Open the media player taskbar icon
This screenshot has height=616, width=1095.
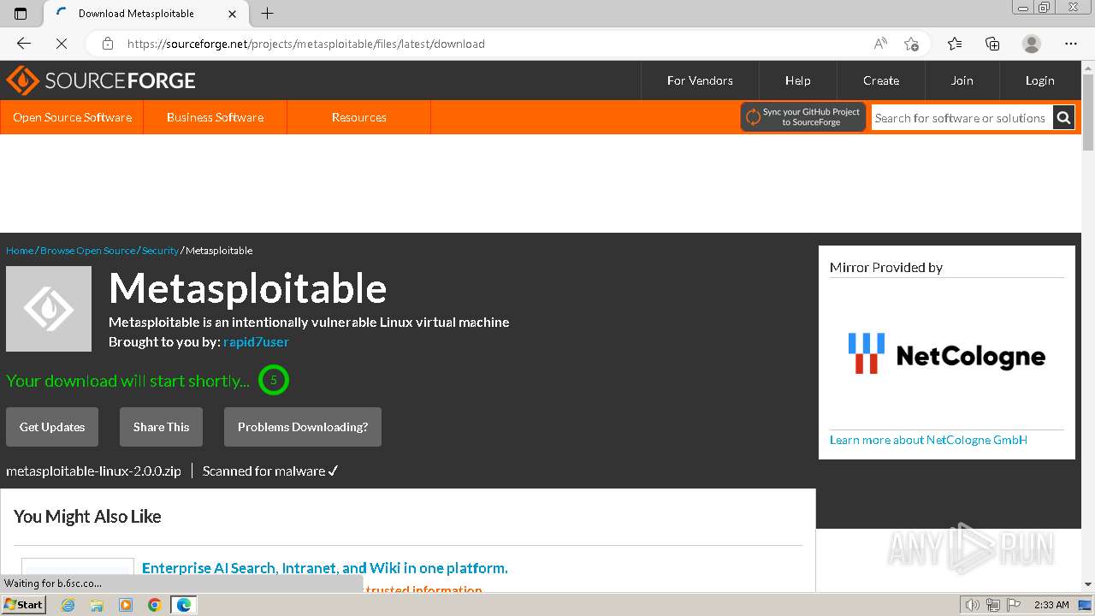click(x=126, y=605)
